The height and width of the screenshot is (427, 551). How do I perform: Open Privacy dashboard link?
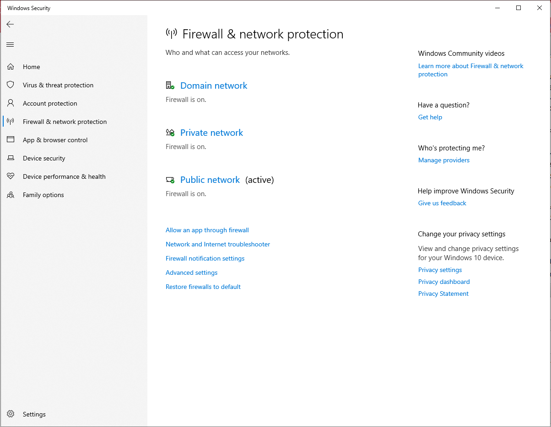(x=443, y=282)
